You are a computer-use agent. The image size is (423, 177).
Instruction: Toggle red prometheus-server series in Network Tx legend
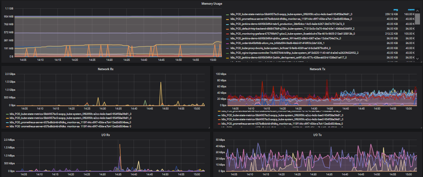[282, 124]
